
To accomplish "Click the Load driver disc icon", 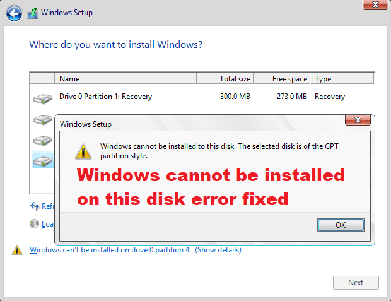I will point(34,224).
